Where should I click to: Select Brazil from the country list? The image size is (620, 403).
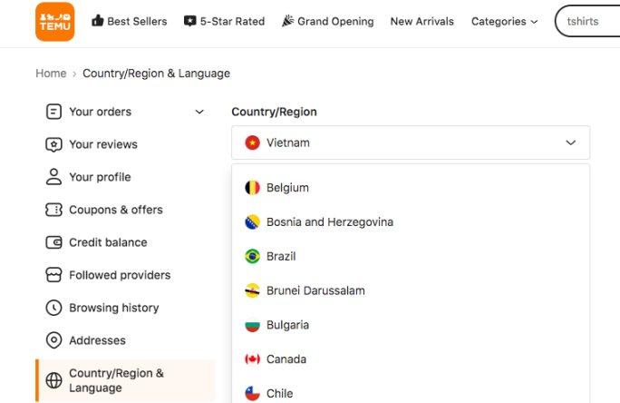(x=281, y=256)
